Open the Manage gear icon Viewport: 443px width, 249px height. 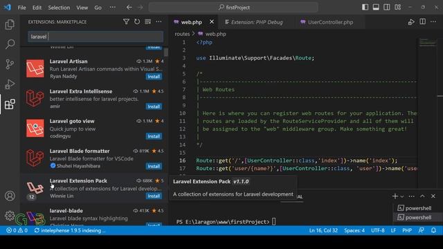10,216
